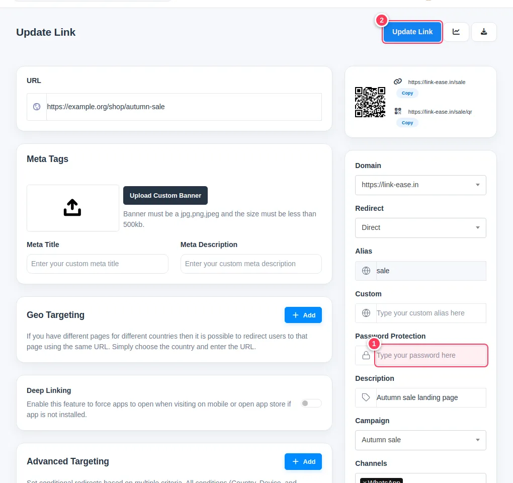Viewport: 513px width, 483px height.
Task: Click the https://link-ease.in/sale/qr URL text
Action: click(440, 112)
